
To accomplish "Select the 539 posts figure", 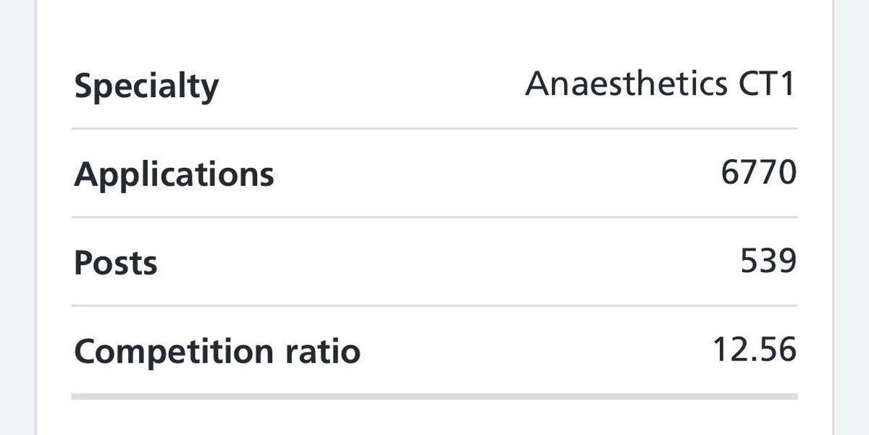I will (x=768, y=262).
